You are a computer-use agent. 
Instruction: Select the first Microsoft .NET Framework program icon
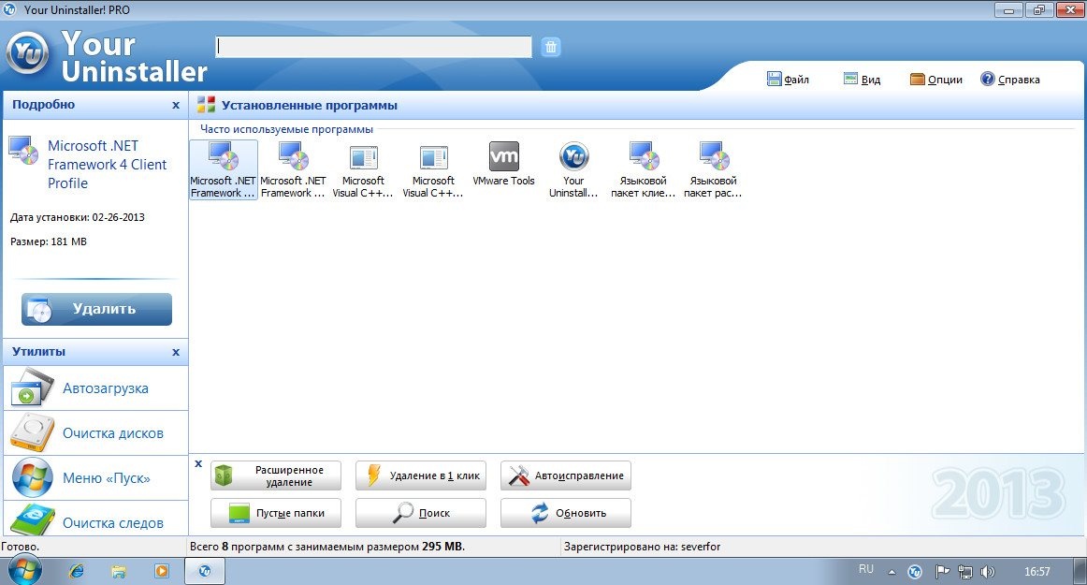224,170
